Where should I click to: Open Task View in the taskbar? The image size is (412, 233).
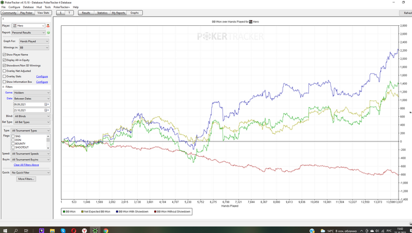[x=26, y=231]
